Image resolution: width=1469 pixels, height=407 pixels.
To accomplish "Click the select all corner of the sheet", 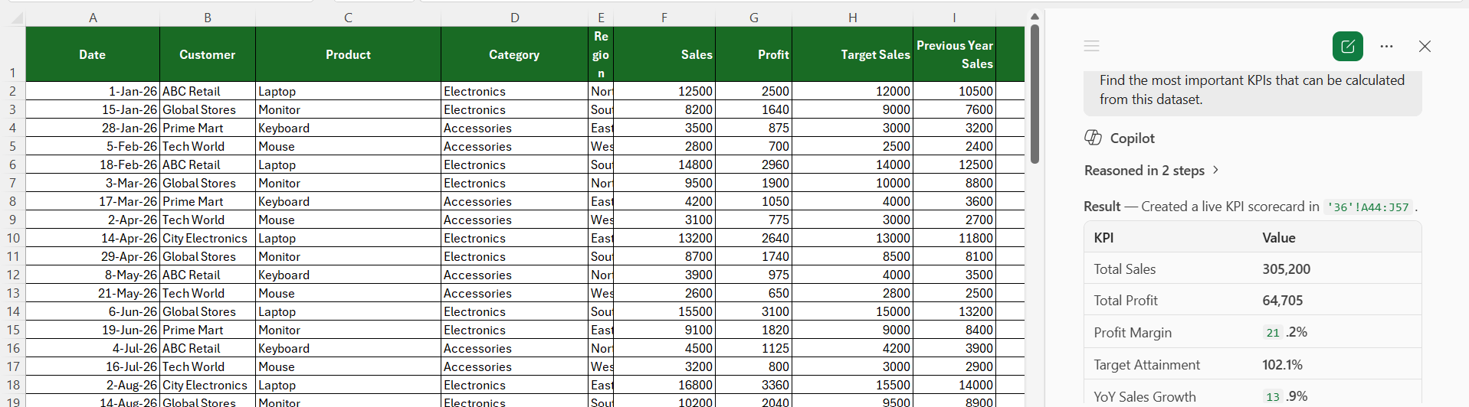I will 13,18.
